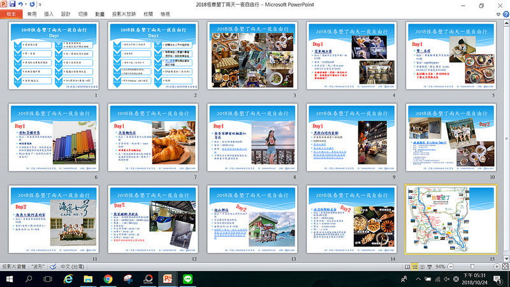Click the Redo/Repeat icon in title bar
This screenshot has height=287, width=510.
pos(33,4)
